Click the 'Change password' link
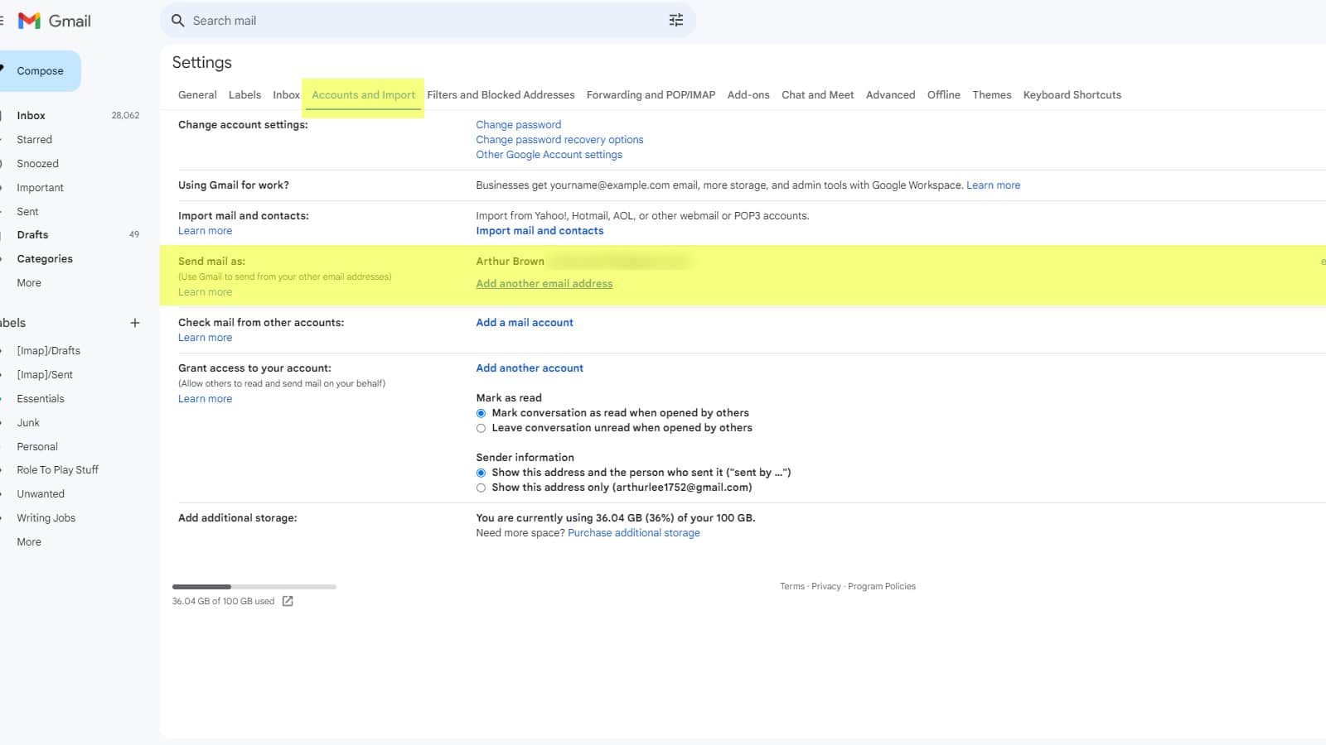The image size is (1326, 745). click(x=518, y=125)
